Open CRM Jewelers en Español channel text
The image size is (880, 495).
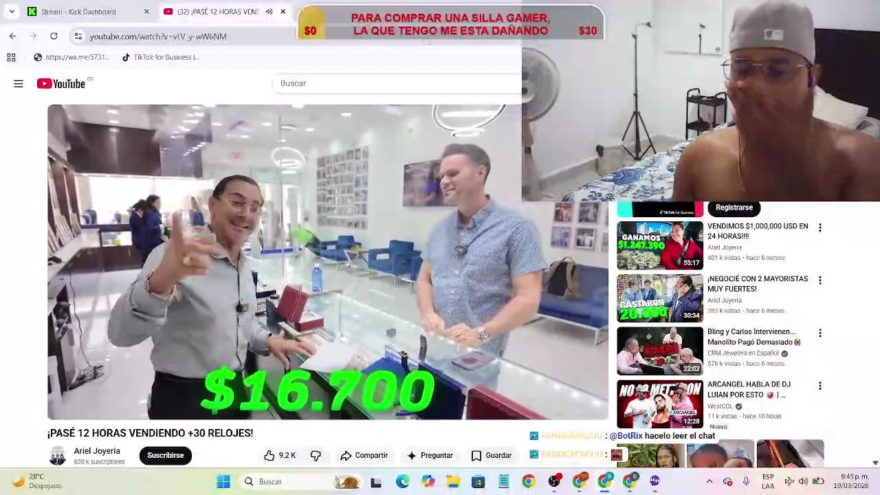click(x=743, y=353)
